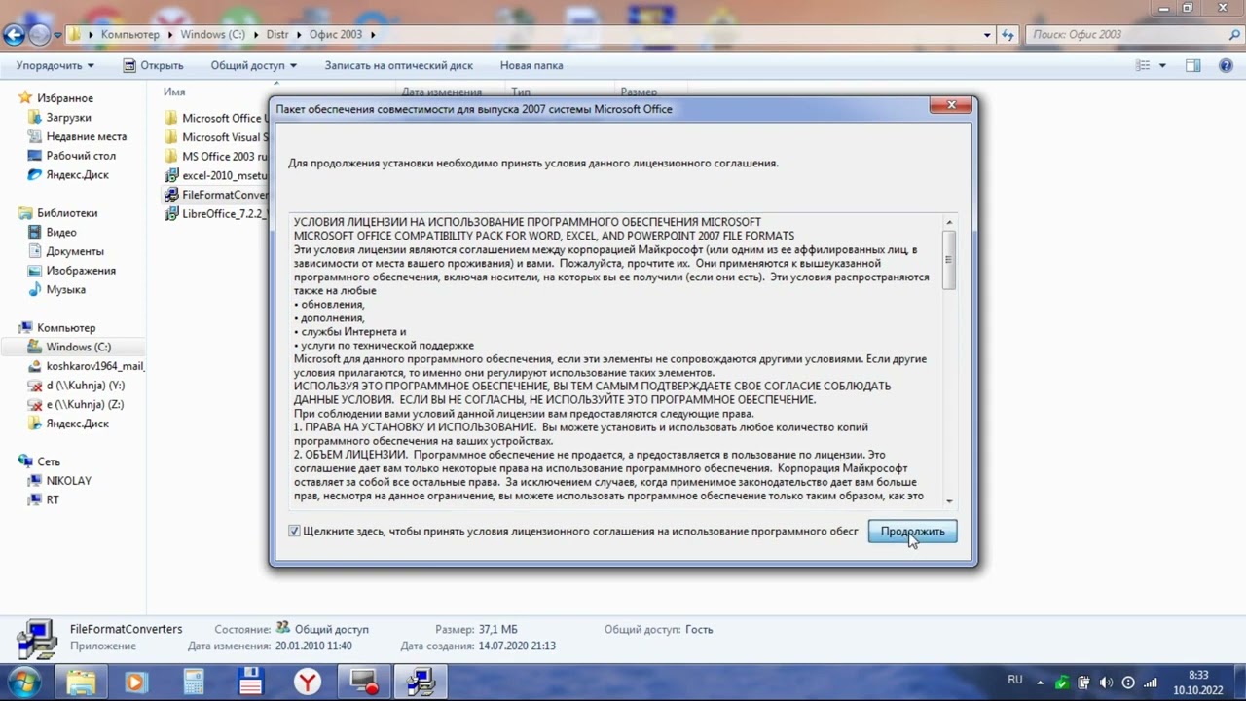Open the view options dropdown arrow

pos(1162,65)
